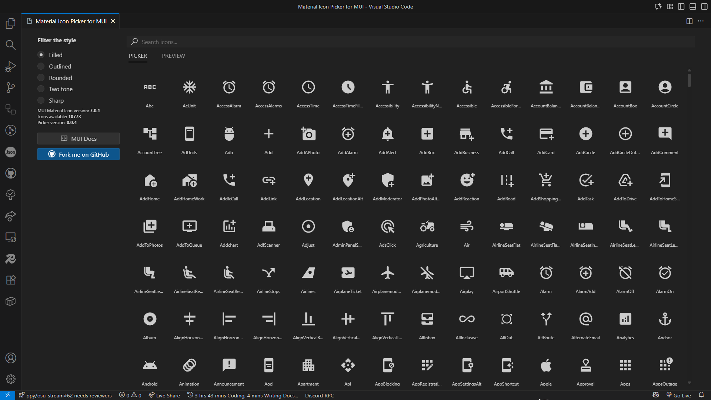The height and width of the screenshot is (400, 711).
Task: Select the Apple icon
Action: tap(546, 366)
